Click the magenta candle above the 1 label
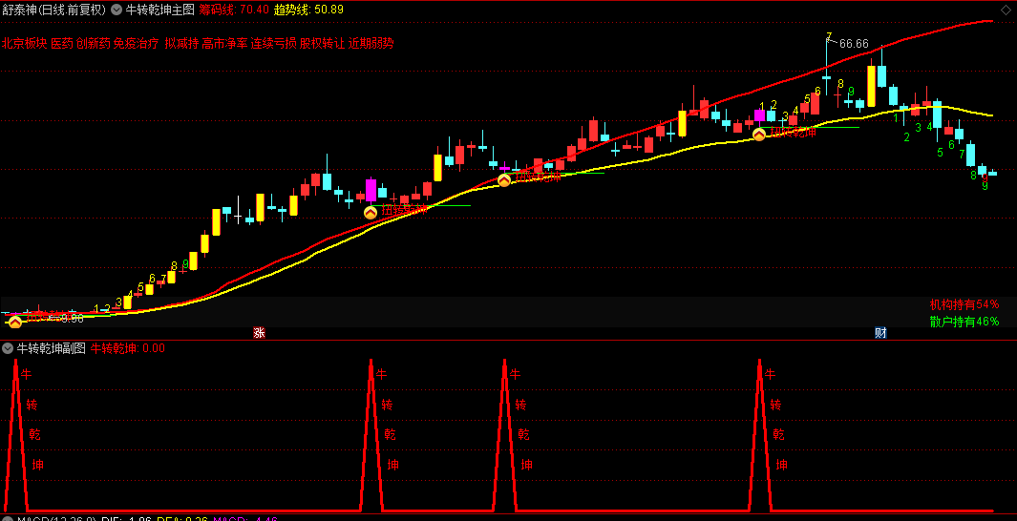The image size is (1017, 521). [x=759, y=116]
